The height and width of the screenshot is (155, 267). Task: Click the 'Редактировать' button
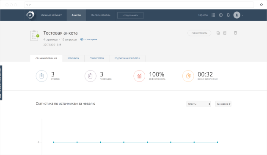pos(199,33)
